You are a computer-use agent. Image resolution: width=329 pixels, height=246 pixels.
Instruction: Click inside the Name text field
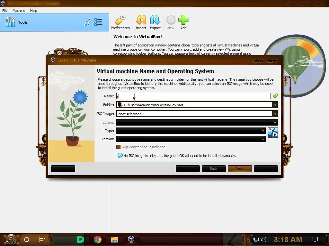pos(193,96)
